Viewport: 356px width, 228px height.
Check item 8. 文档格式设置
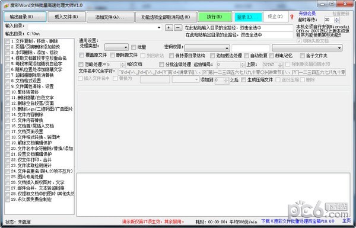click(8, 81)
